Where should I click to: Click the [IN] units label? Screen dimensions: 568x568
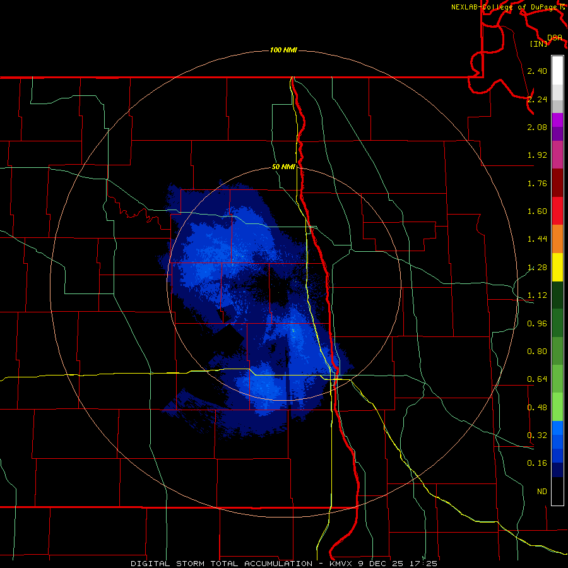538,44
